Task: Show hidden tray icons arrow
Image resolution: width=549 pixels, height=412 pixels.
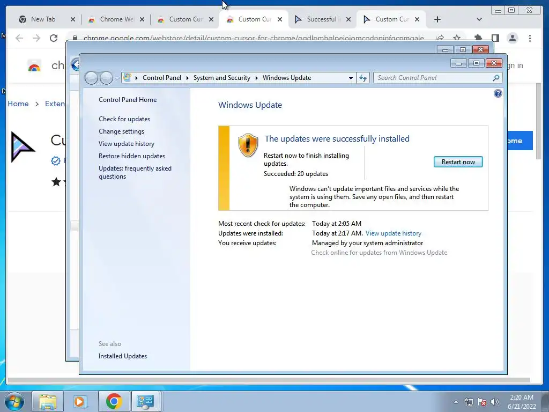Action: [456, 402]
